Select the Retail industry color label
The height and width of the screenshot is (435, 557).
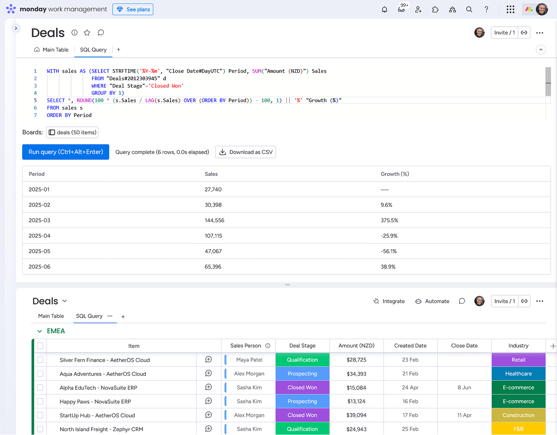coord(518,359)
